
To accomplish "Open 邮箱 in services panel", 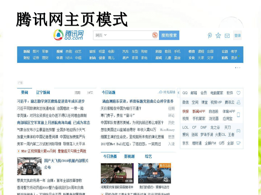I will (194, 93).
